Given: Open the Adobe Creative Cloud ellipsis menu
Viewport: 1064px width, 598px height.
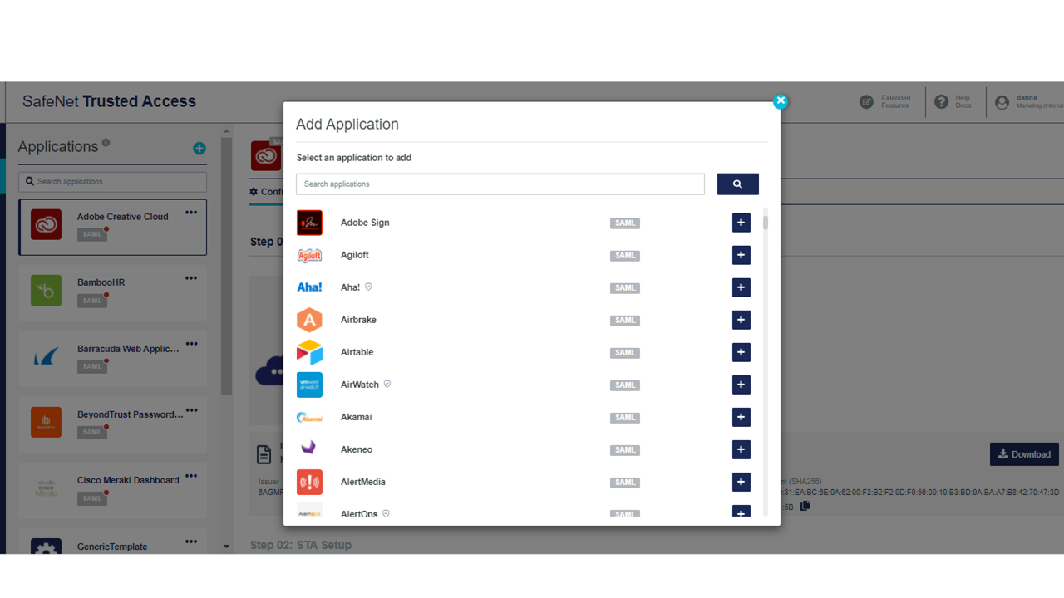Looking at the screenshot, I should [190, 212].
